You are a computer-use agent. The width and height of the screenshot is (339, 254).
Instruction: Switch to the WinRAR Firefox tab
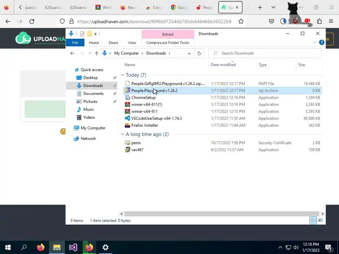pos(104,7)
